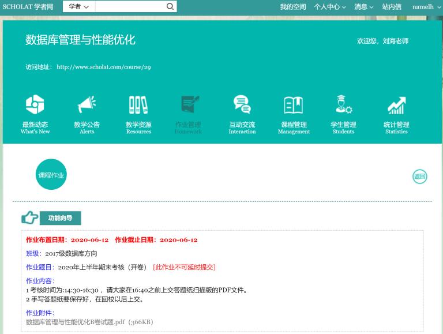Expand the 消息 messages dropdown
443x334 pixels.
pos(363,7)
